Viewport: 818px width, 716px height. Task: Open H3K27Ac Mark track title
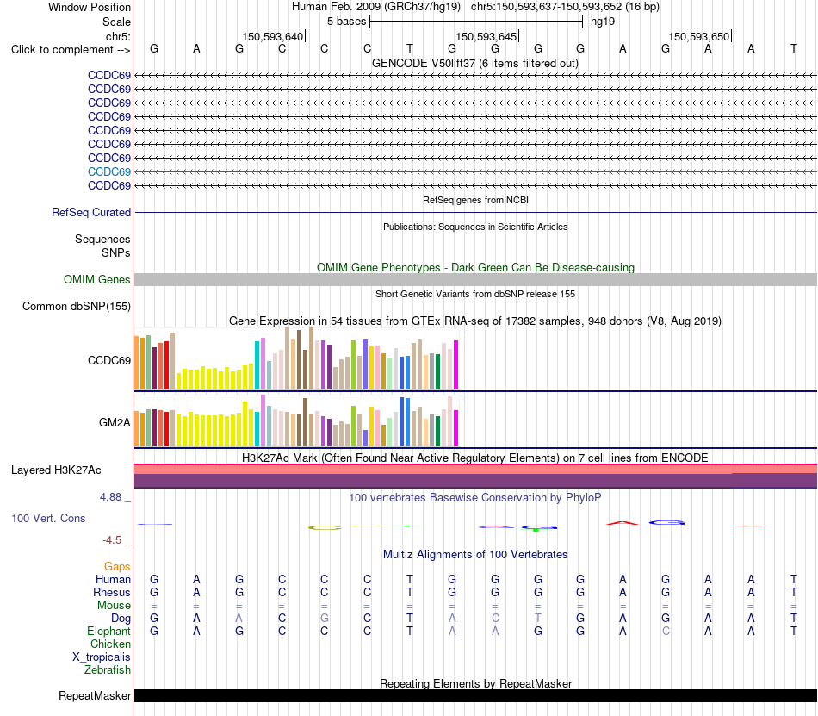(475, 458)
